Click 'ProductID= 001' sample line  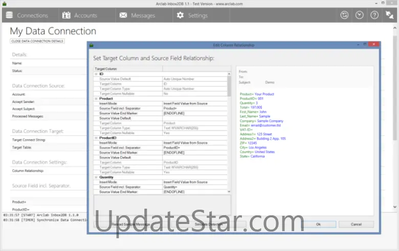coord(251,99)
